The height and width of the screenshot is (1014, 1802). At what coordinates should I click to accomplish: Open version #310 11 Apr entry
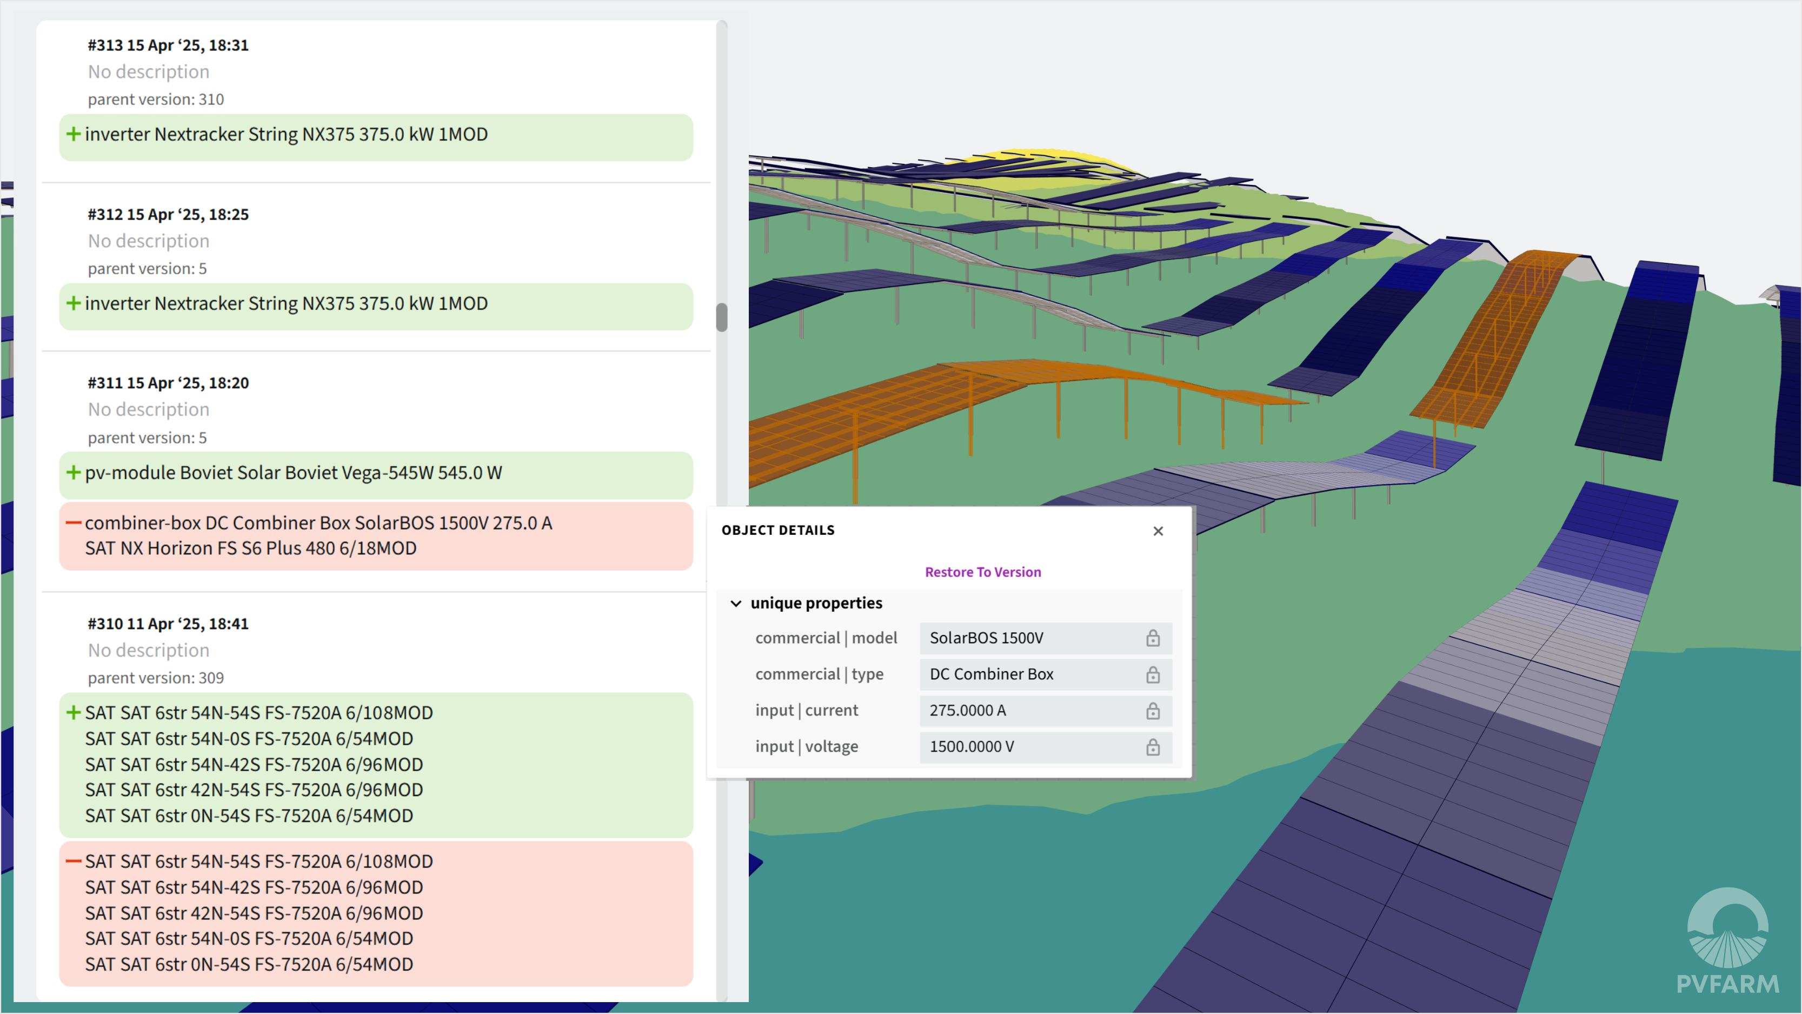[168, 624]
